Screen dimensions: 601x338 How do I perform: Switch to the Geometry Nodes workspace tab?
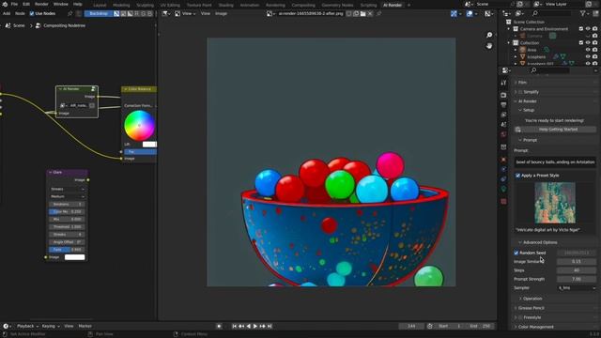click(x=337, y=5)
